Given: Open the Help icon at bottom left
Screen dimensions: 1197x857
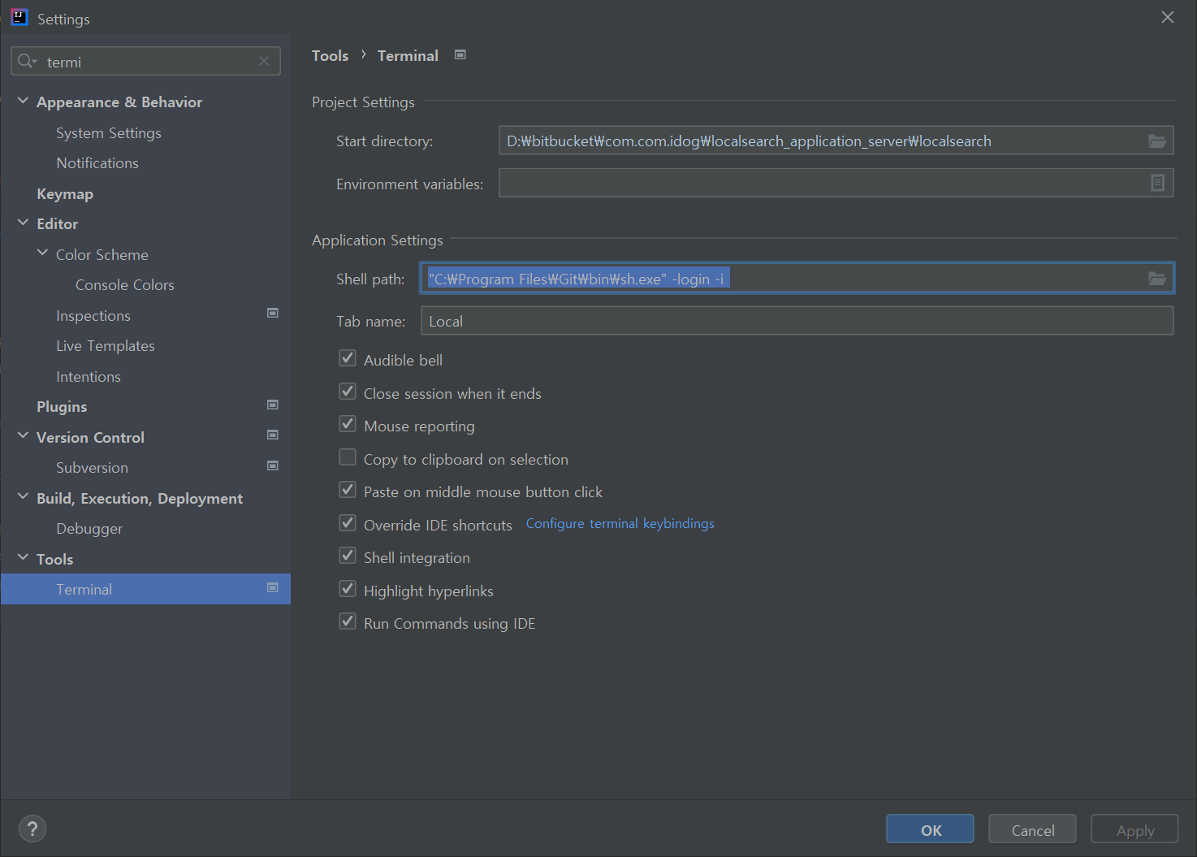Looking at the screenshot, I should point(32,829).
